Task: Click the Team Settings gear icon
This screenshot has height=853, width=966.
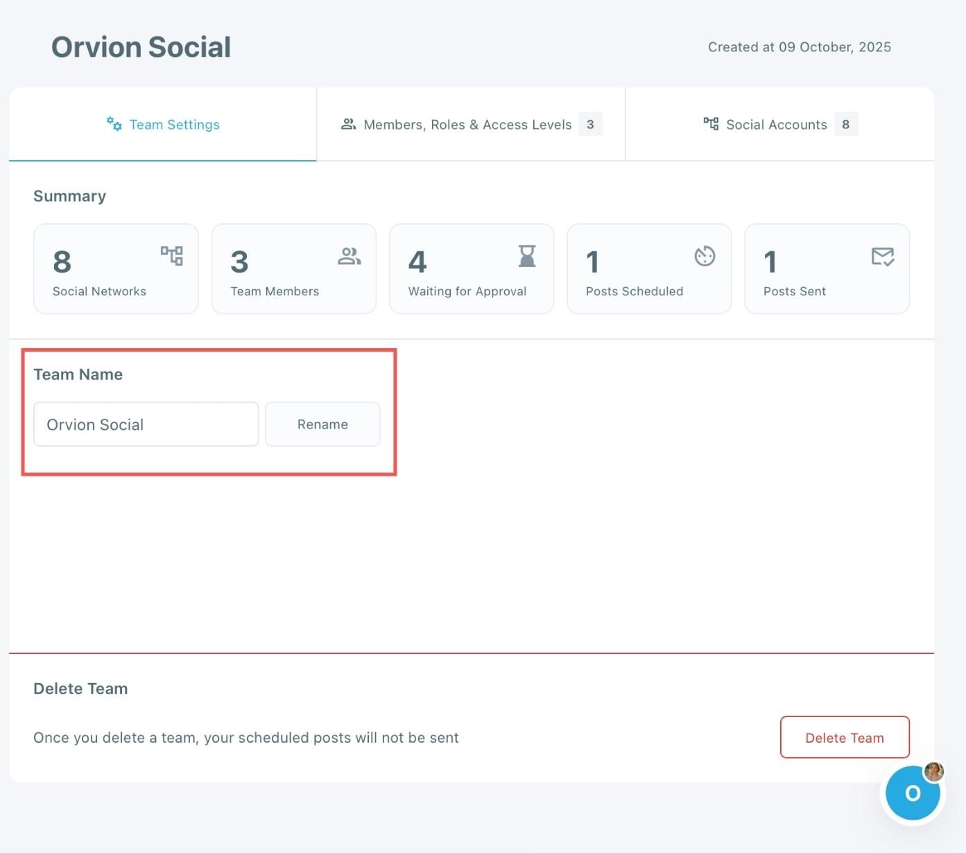Action: tap(114, 124)
